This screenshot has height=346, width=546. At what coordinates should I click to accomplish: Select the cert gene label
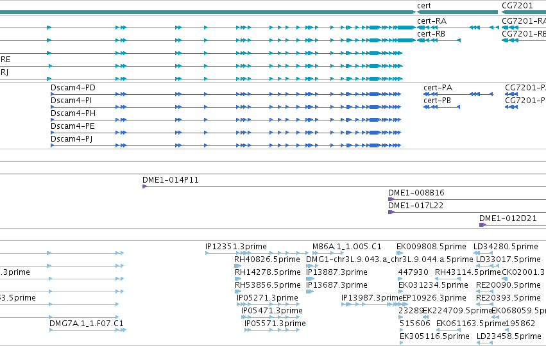click(424, 6)
